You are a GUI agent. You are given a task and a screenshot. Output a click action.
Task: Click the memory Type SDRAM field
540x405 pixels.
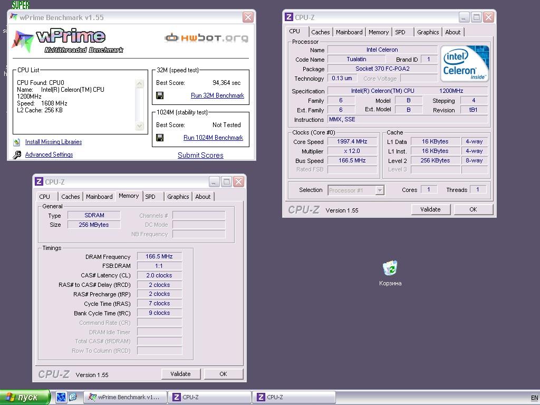pyautogui.click(x=94, y=215)
